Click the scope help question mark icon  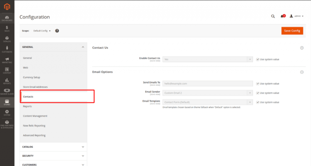[x=57, y=31]
